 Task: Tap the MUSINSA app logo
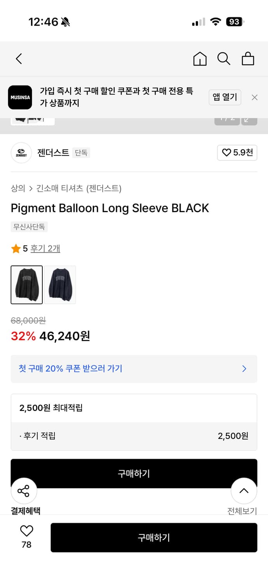[x=20, y=97]
